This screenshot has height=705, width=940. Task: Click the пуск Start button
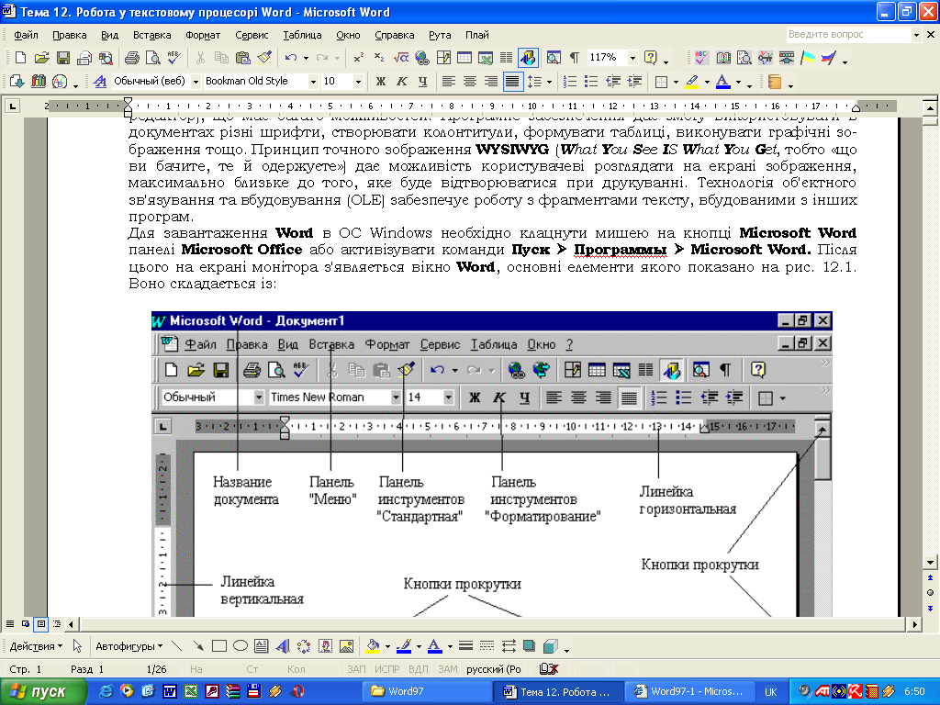pos(43,691)
